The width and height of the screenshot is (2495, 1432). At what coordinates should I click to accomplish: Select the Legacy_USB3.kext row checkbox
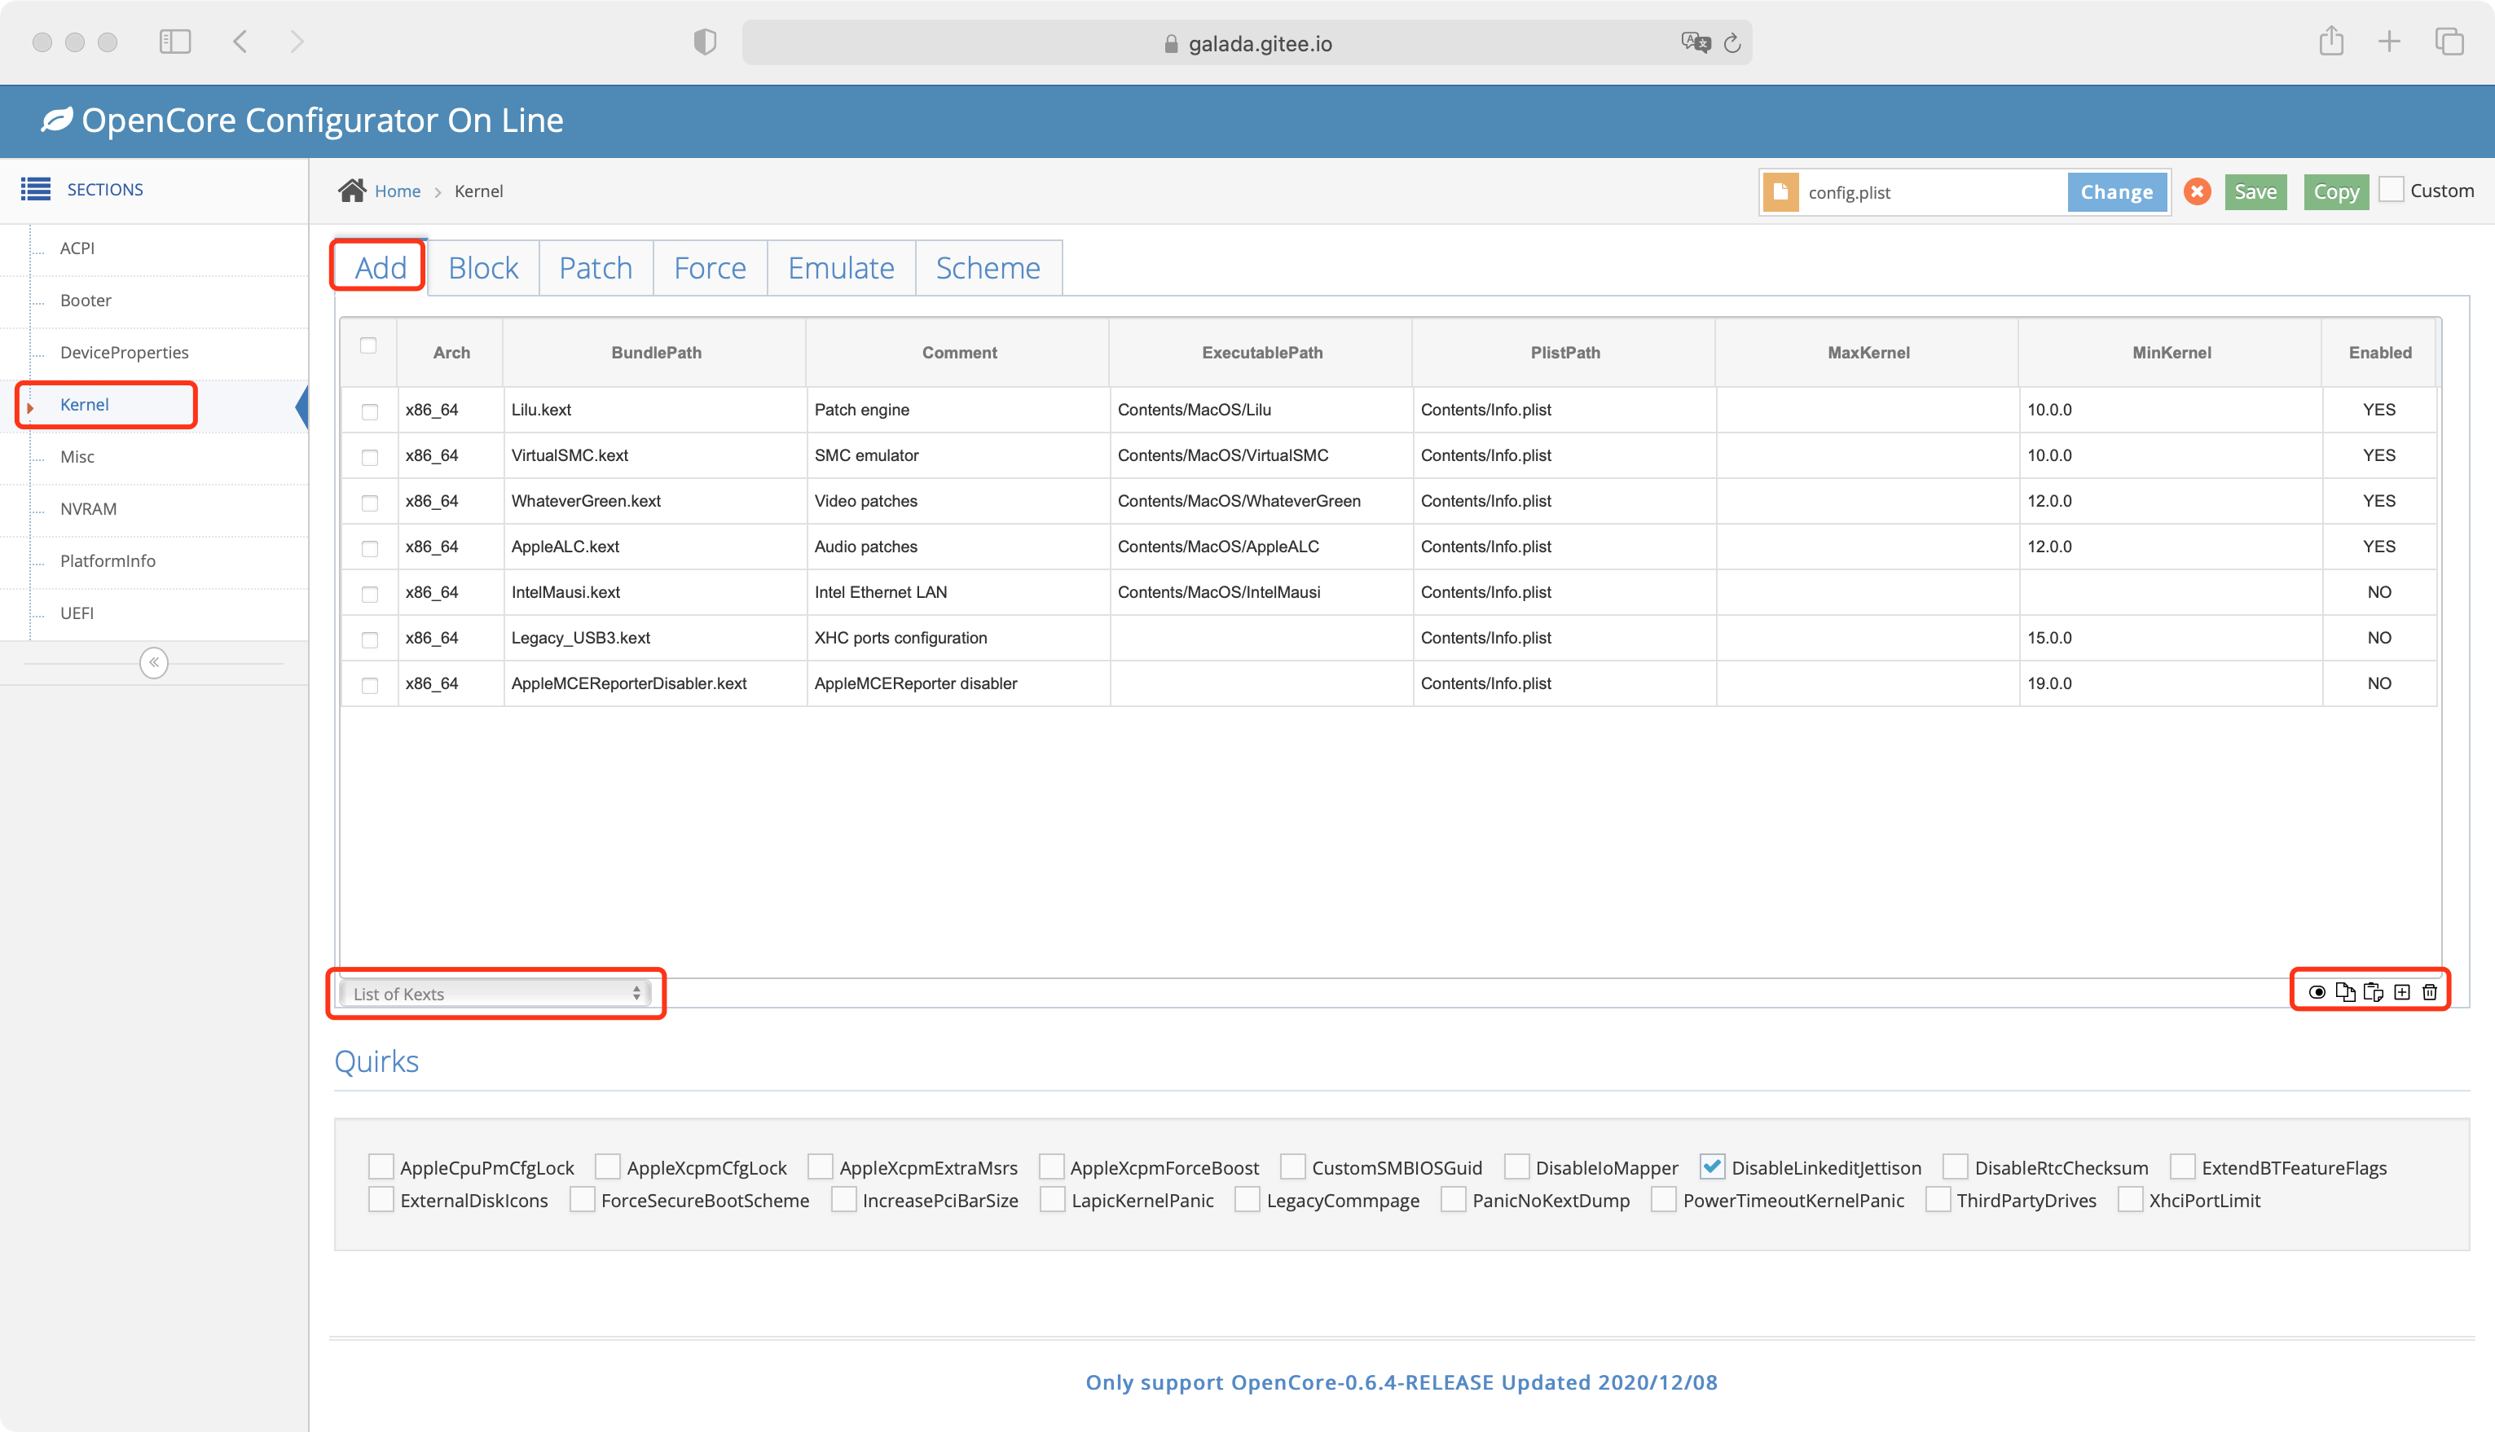(370, 640)
